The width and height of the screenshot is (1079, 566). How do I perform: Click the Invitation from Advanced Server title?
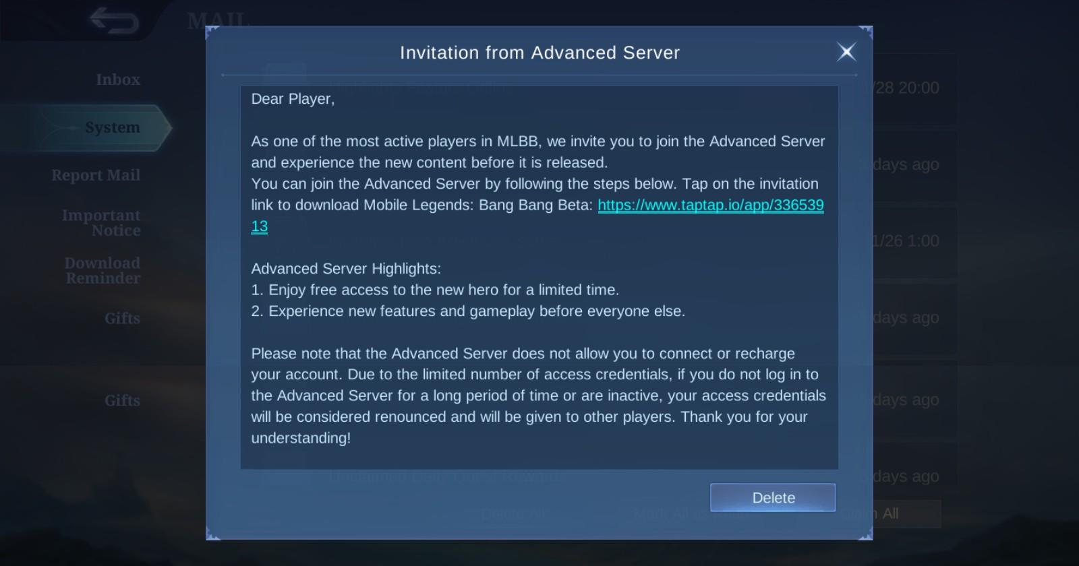click(x=539, y=53)
